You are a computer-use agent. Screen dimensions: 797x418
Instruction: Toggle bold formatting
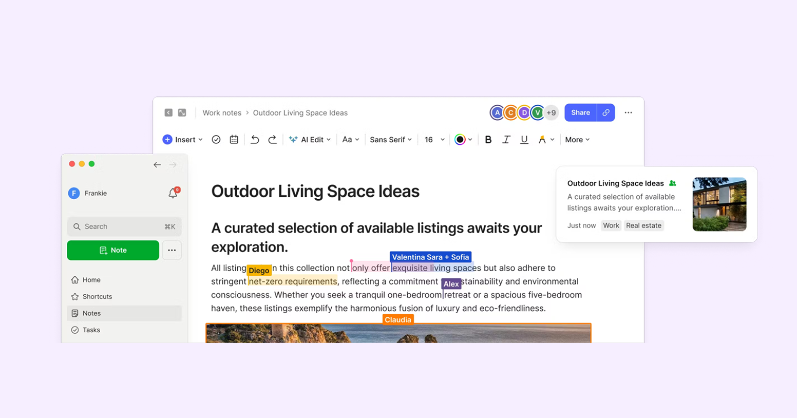(x=488, y=140)
